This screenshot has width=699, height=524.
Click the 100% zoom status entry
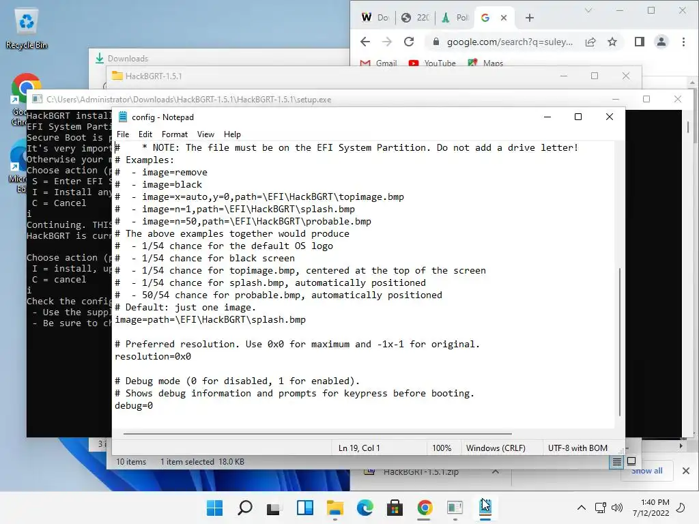(x=442, y=448)
